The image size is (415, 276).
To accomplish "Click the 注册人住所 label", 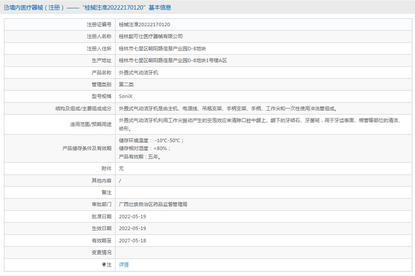I will pos(99,49).
